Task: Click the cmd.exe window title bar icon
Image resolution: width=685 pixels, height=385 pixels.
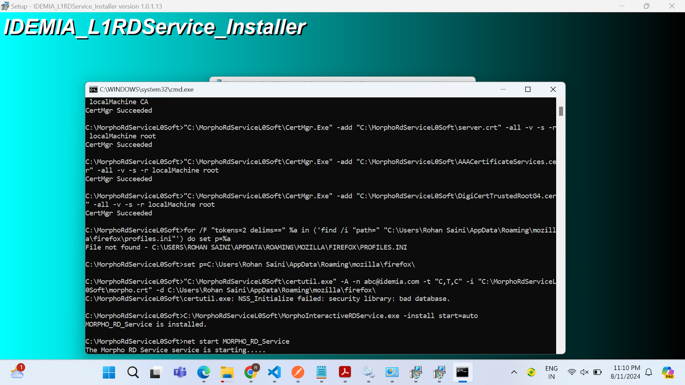Action: pos(93,89)
